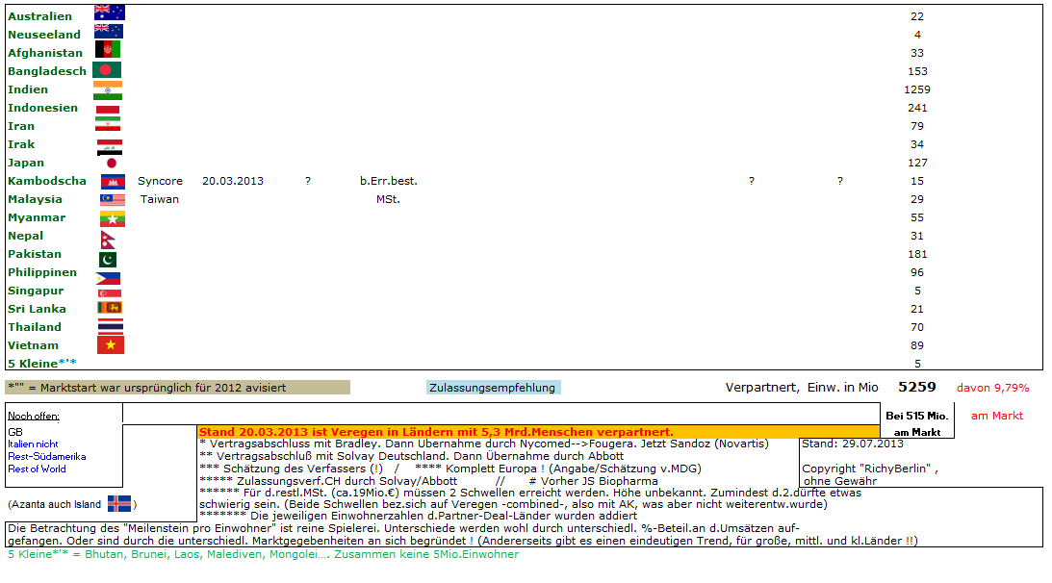Click the Afghanistan flag icon
1052x583 pixels.
(108, 49)
